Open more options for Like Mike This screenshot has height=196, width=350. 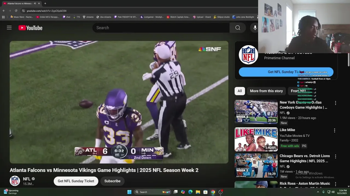click(x=334, y=130)
